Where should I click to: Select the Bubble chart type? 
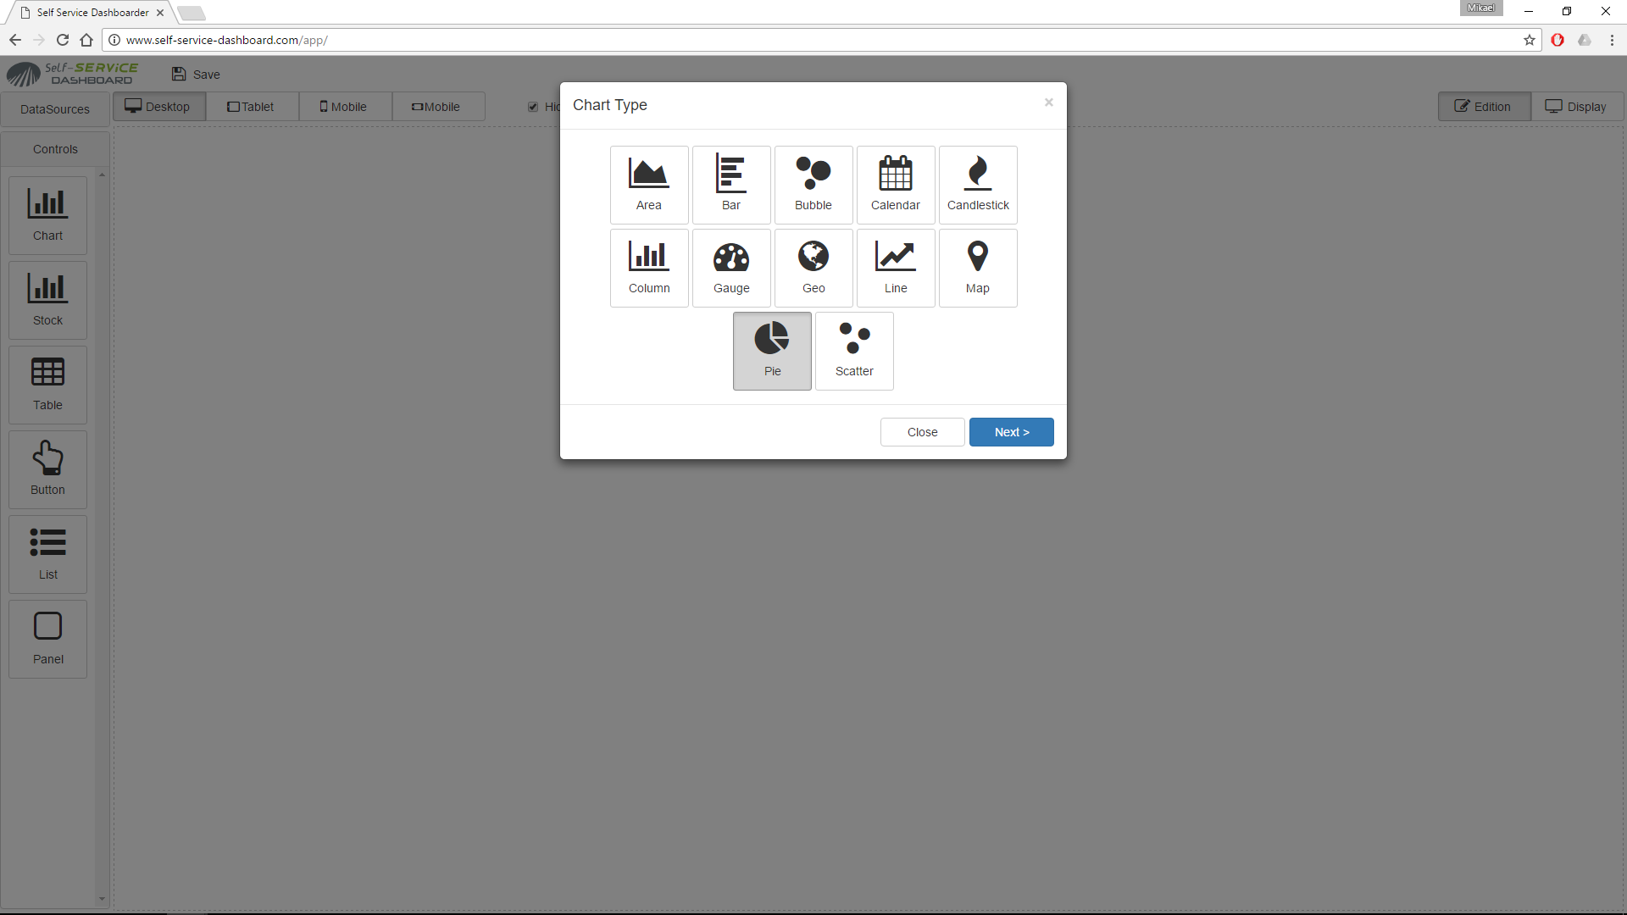813,183
